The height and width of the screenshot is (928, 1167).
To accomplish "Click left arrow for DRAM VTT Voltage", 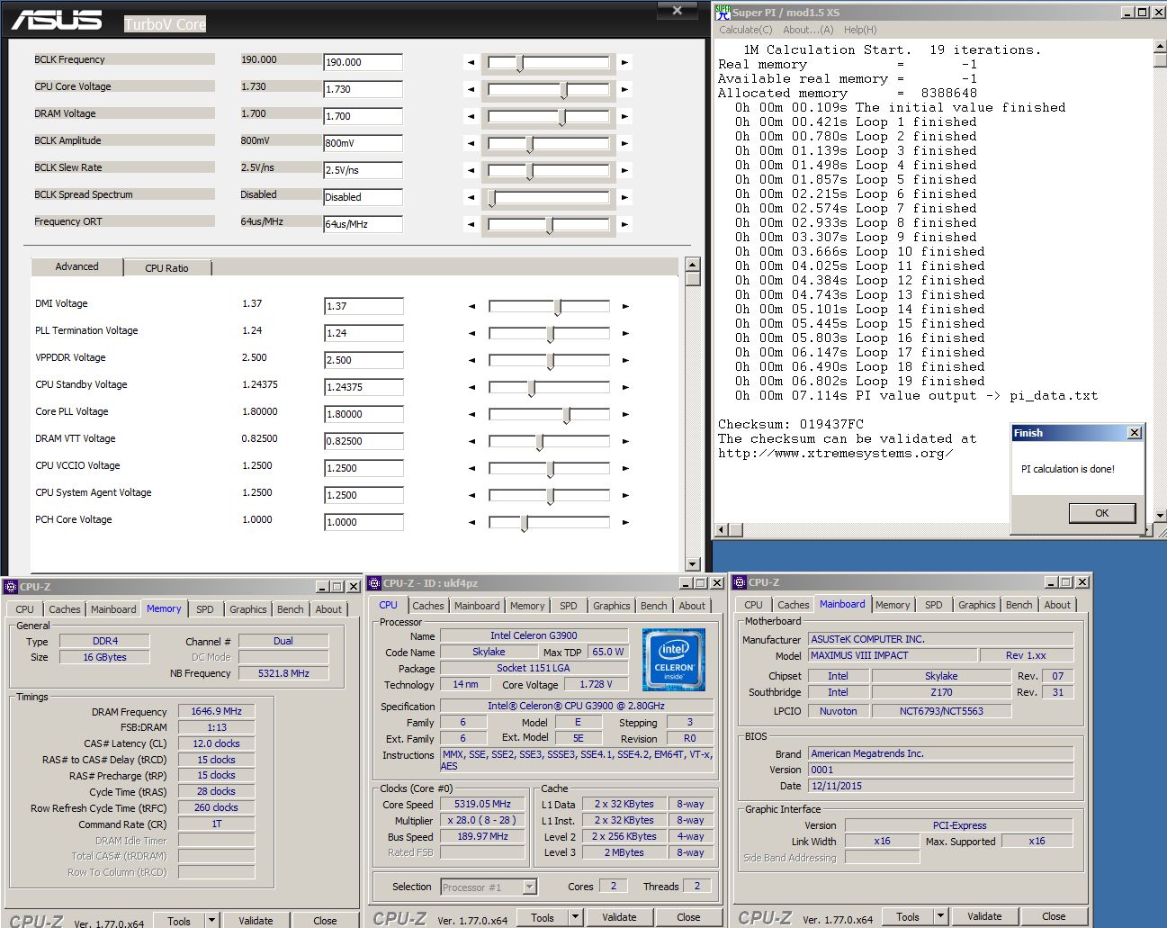I will coord(471,442).
